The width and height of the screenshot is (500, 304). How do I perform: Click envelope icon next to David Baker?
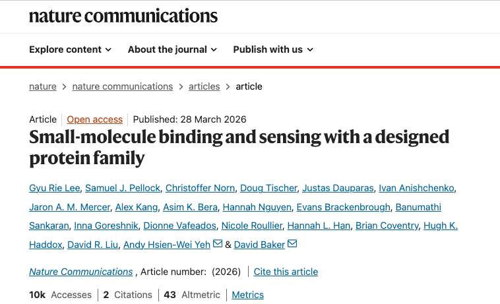292,245
